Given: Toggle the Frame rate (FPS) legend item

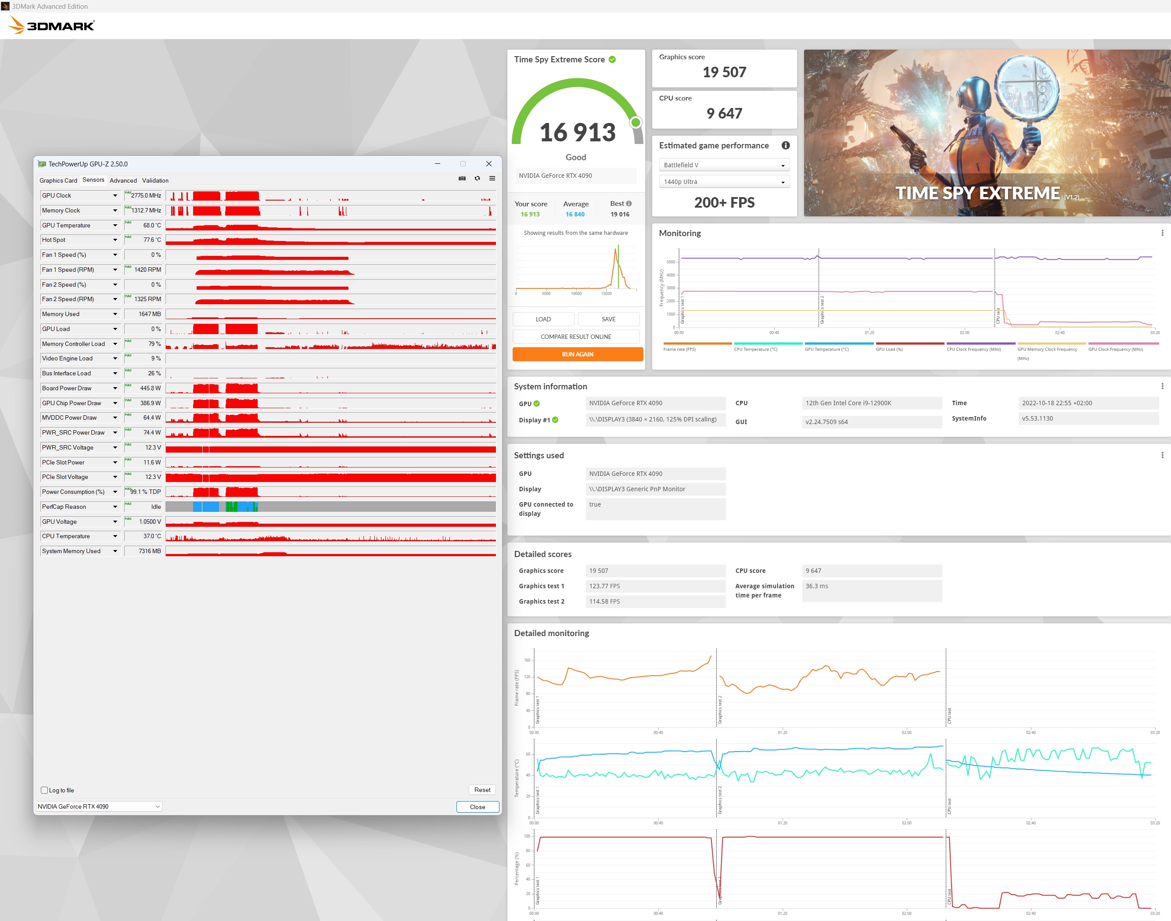Looking at the screenshot, I should 679,349.
